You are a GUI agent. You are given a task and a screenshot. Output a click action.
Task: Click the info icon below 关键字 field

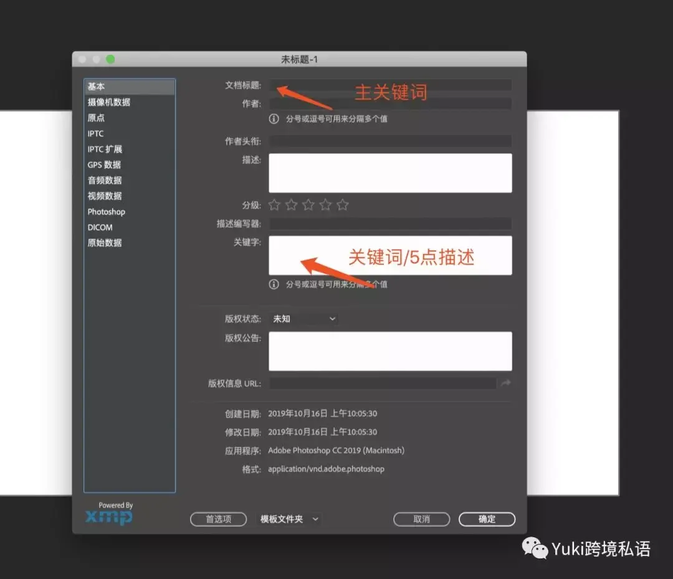274,285
